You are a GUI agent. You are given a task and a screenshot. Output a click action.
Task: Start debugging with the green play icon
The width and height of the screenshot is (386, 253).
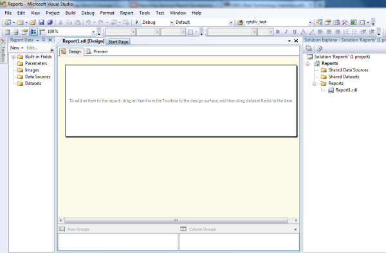(x=137, y=23)
